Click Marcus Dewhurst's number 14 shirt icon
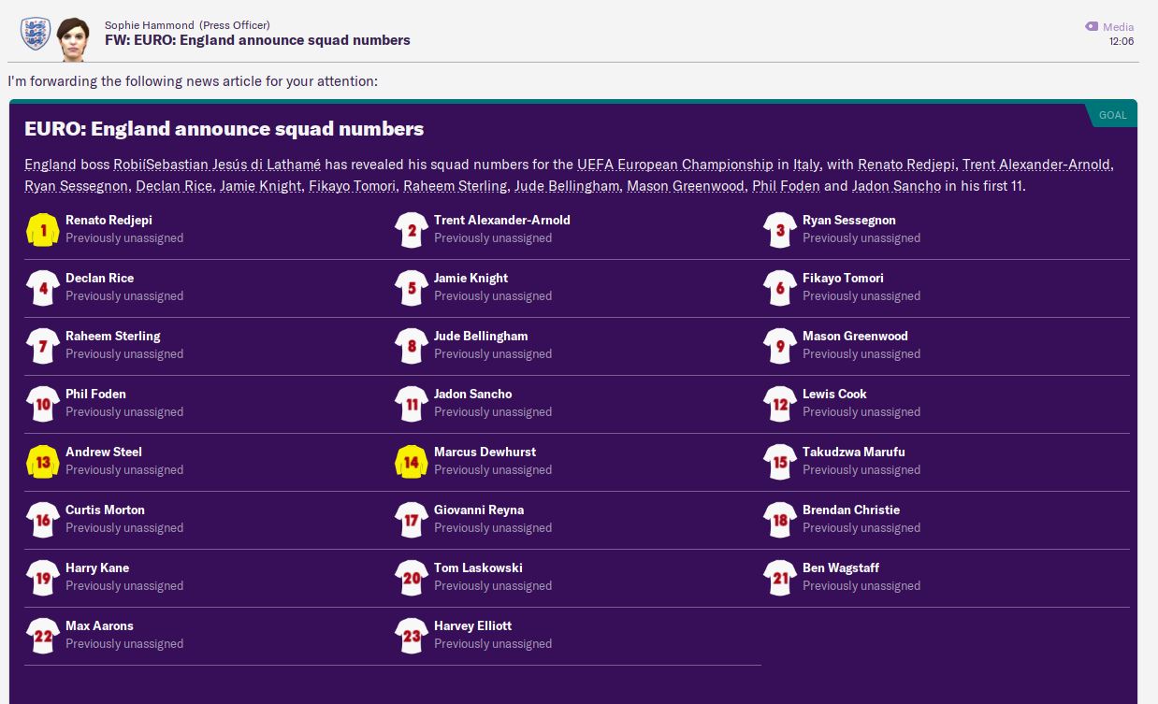 (x=411, y=461)
